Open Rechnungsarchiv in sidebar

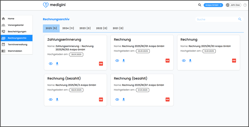(17, 38)
